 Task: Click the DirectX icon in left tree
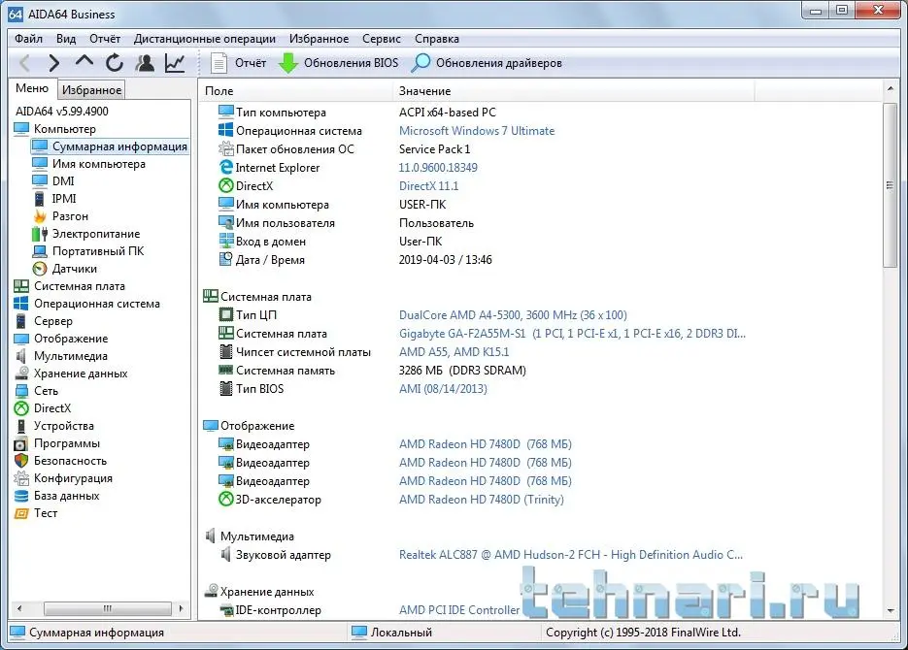[21, 408]
